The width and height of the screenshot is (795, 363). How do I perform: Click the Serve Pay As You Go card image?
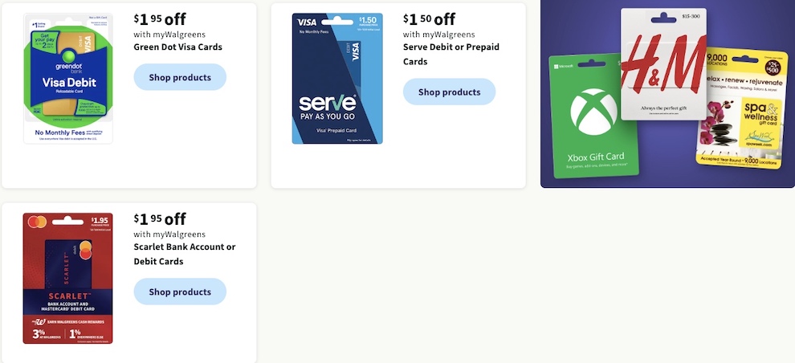[337, 79]
